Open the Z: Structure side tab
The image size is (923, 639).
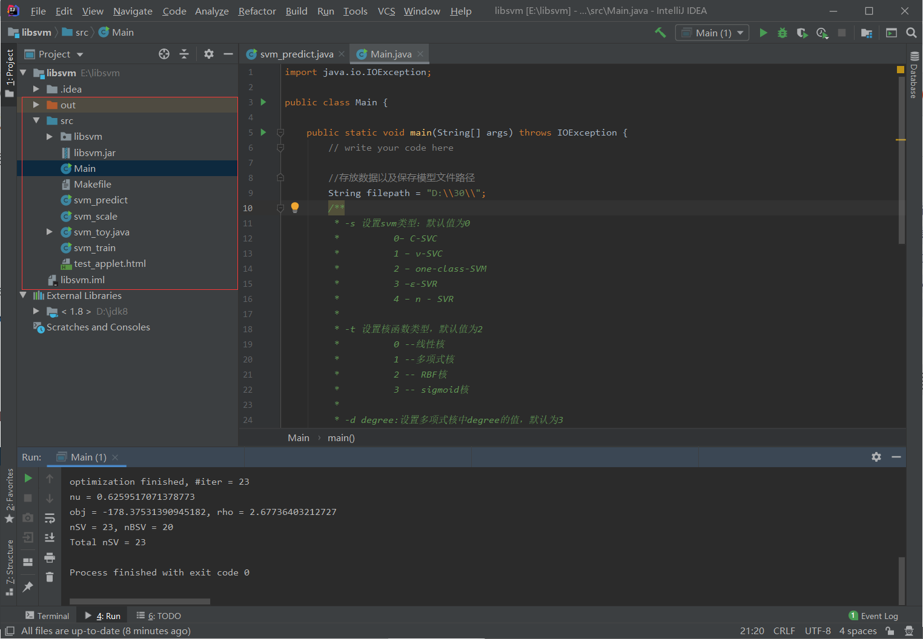click(x=9, y=568)
